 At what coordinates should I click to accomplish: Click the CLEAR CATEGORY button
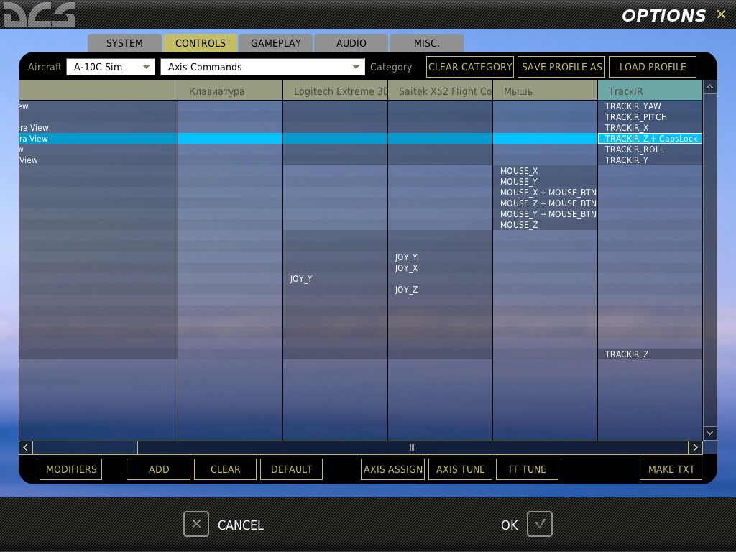coord(470,67)
